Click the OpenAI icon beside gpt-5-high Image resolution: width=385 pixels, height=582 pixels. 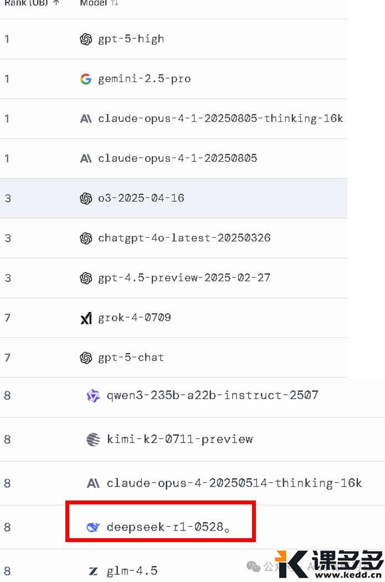86,39
